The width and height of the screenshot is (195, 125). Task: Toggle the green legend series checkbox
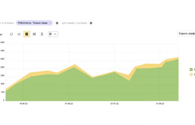tap(191, 69)
